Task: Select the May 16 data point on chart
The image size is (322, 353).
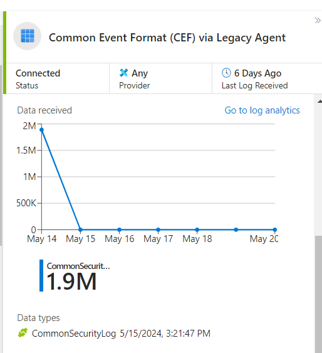Action: point(120,229)
